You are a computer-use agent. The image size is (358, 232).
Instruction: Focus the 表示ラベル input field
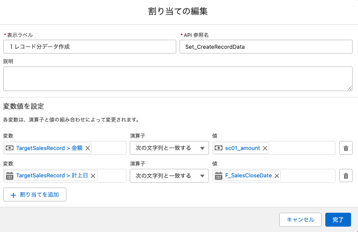[89, 47]
